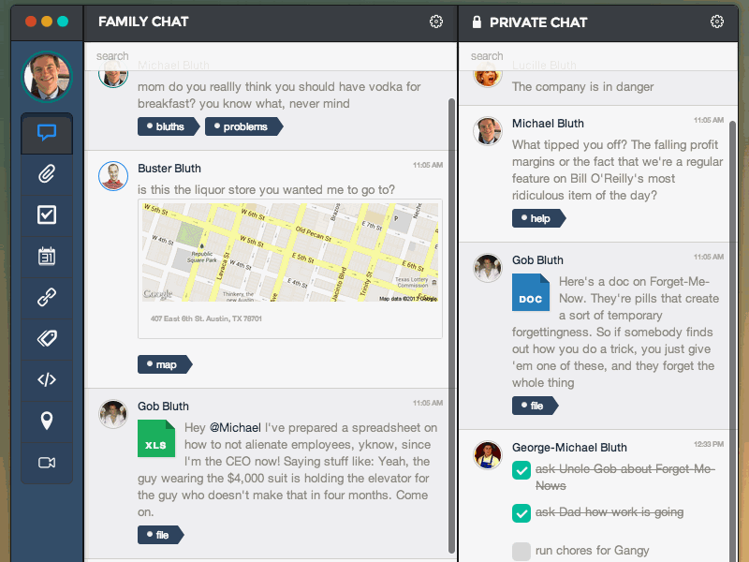Check 'run chores for Gangy' task
The height and width of the screenshot is (562, 749).
(x=521, y=551)
